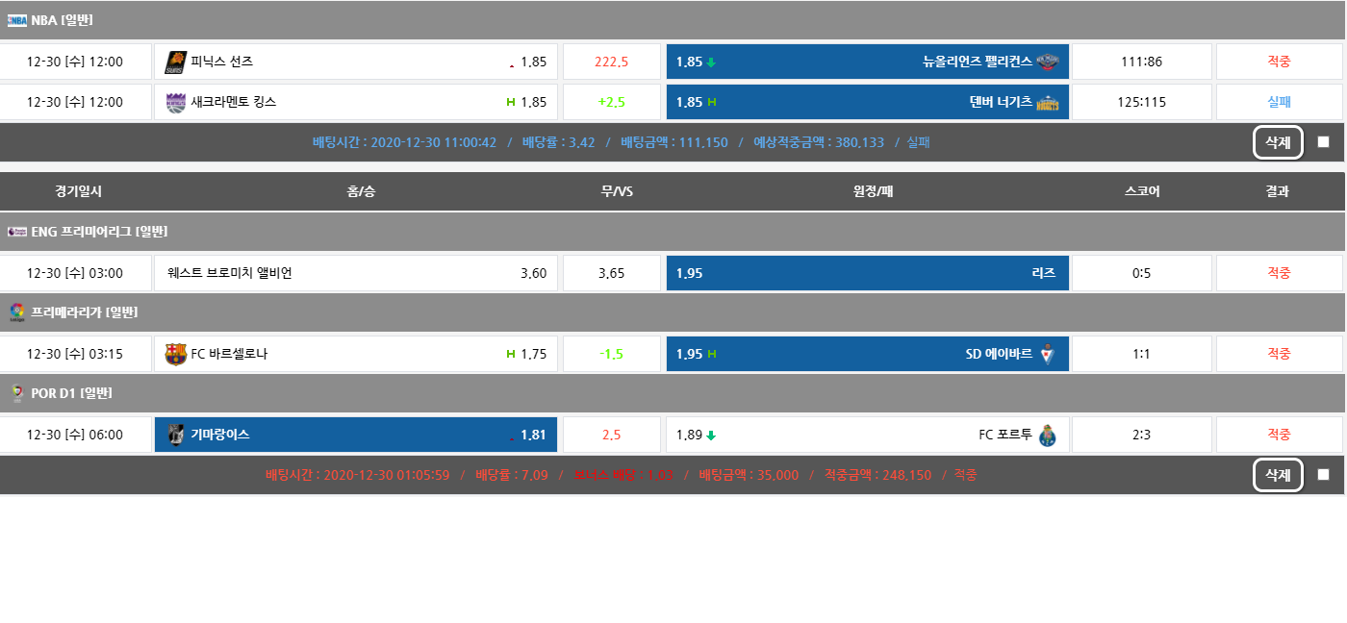Click the SD Eibar crest icon

1048,354
